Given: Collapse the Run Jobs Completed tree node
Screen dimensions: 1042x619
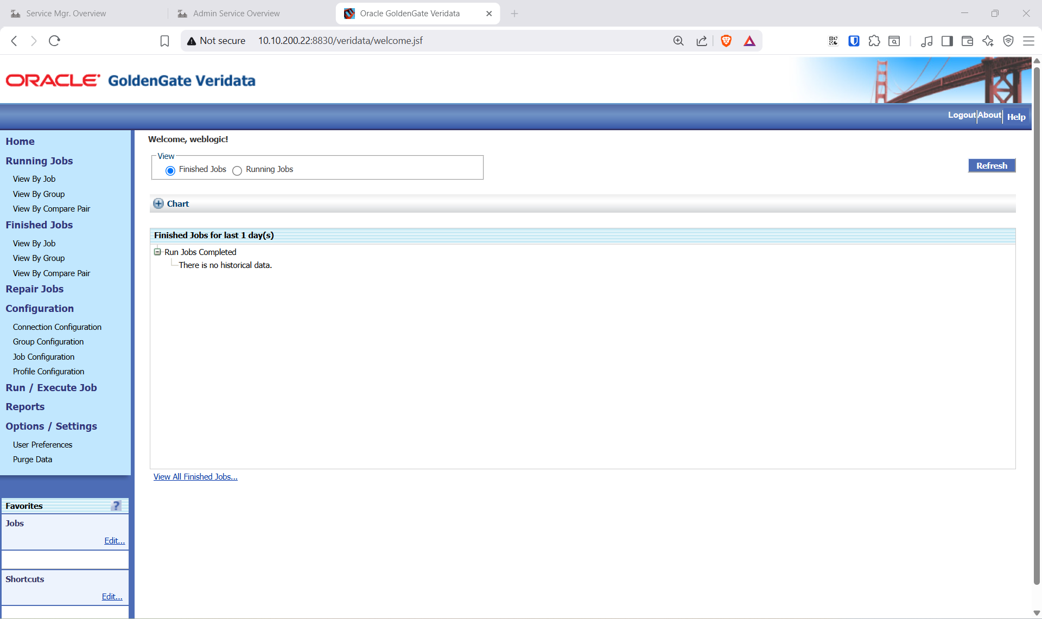Looking at the screenshot, I should (x=157, y=252).
